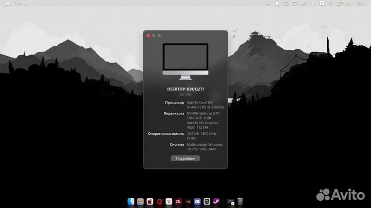Open the DZL app in dock
Viewport: 371px width, 208px height.
pos(178,201)
